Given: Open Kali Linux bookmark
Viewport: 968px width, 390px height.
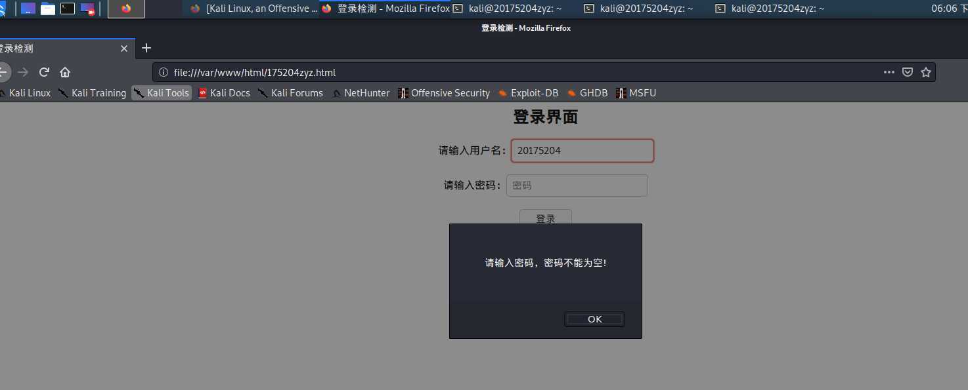Looking at the screenshot, I should (25, 93).
